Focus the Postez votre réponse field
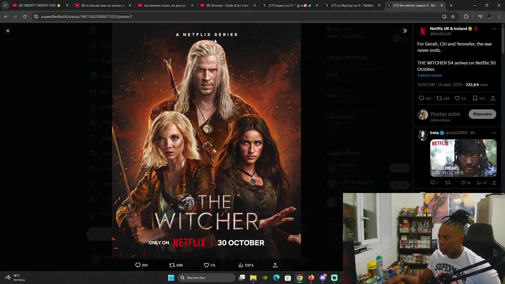Screen dimensions: 505x284 point(448,117)
